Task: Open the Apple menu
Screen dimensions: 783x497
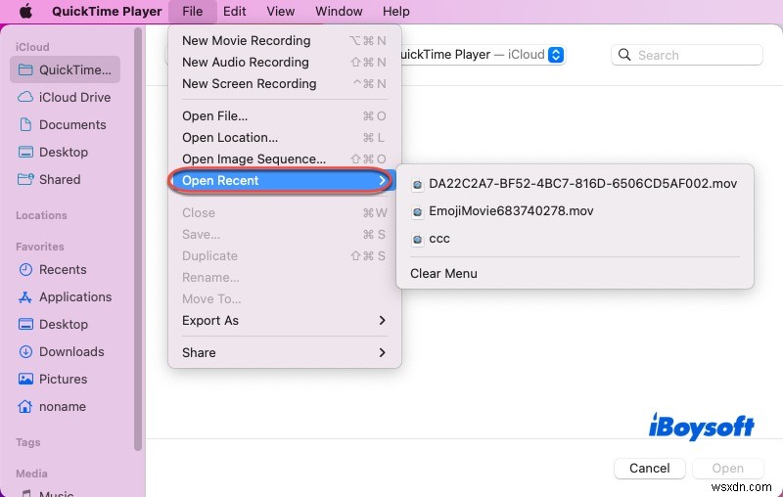Action: [x=26, y=11]
